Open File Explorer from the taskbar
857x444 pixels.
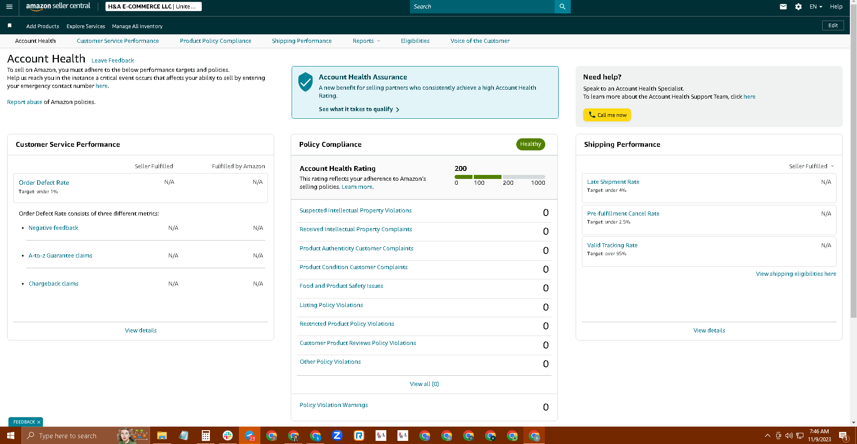[x=162, y=436]
